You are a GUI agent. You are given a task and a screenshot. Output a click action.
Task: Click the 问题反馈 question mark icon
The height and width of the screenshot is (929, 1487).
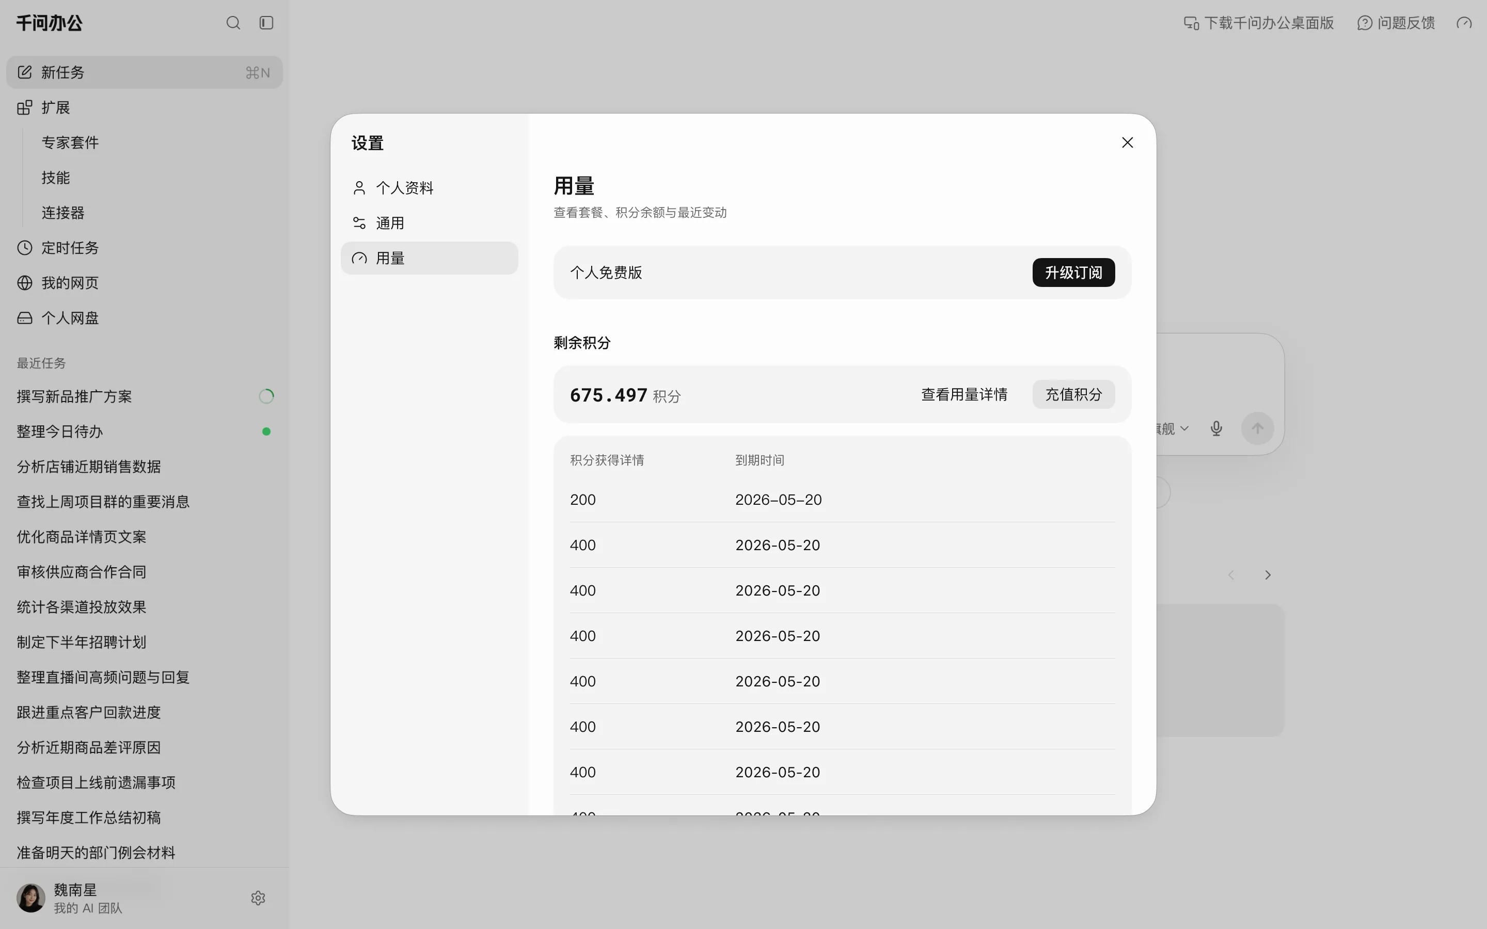click(1364, 23)
